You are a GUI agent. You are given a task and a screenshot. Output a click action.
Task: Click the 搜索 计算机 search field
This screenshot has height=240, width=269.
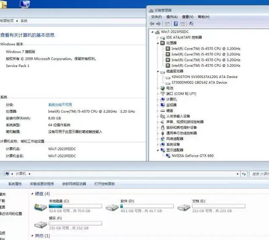259,174
